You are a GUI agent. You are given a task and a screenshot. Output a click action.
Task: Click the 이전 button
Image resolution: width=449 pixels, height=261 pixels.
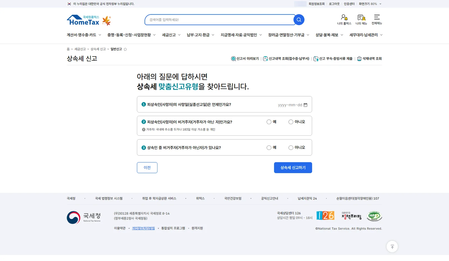tap(147, 168)
